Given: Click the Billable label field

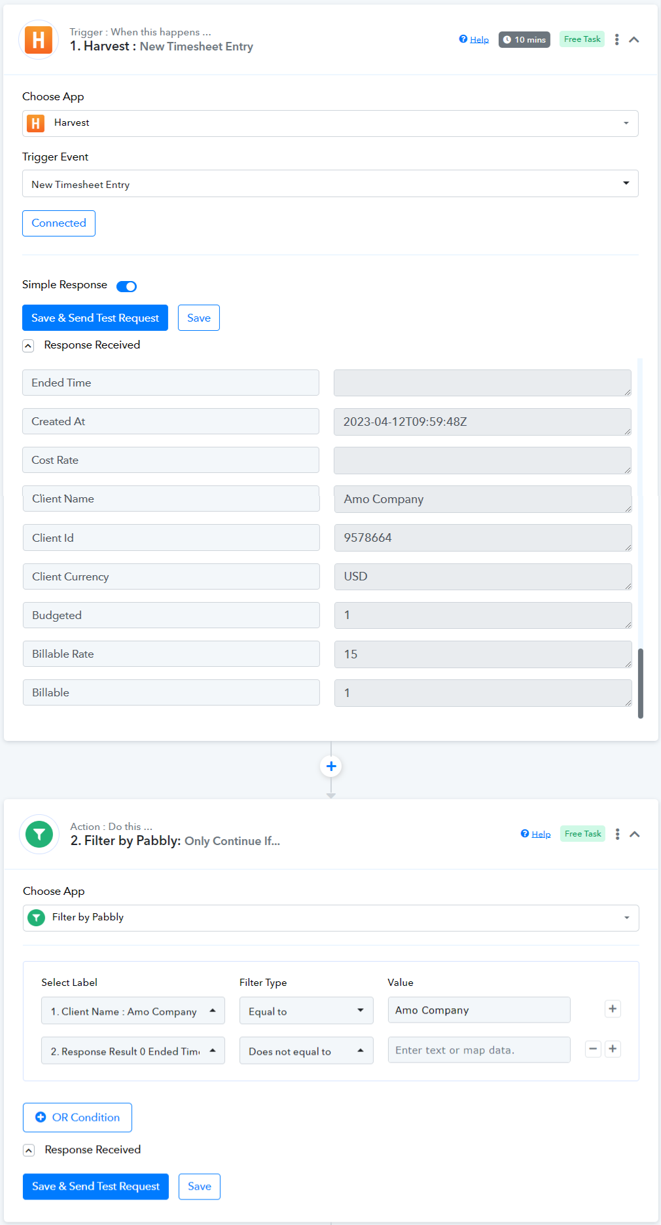Looking at the screenshot, I should coord(171,692).
